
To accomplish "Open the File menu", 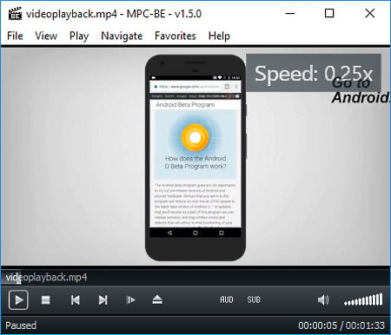I will [x=15, y=36].
